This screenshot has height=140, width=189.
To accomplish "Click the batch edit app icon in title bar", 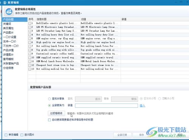I will 5,3.
